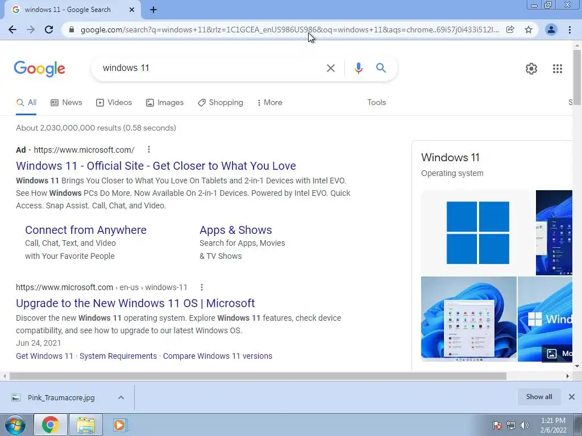Screen dimensions: 582x436
Task: Open Google settings gear icon
Action: pyautogui.click(x=531, y=69)
